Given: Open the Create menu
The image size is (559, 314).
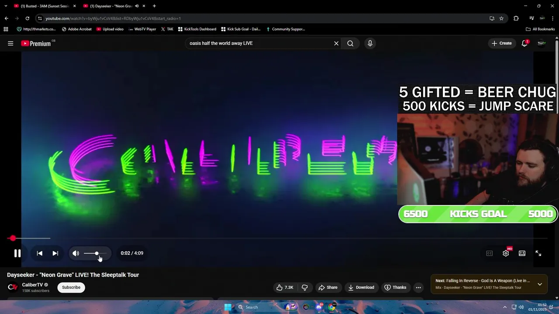Looking at the screenshot, I should point(501,43).
